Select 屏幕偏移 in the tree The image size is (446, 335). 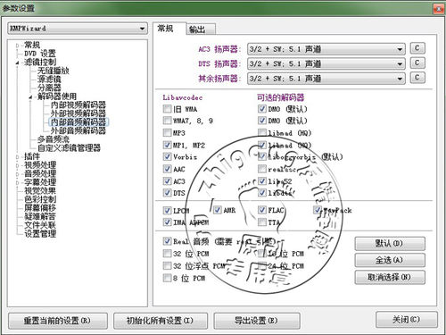[x=40, y=208]
